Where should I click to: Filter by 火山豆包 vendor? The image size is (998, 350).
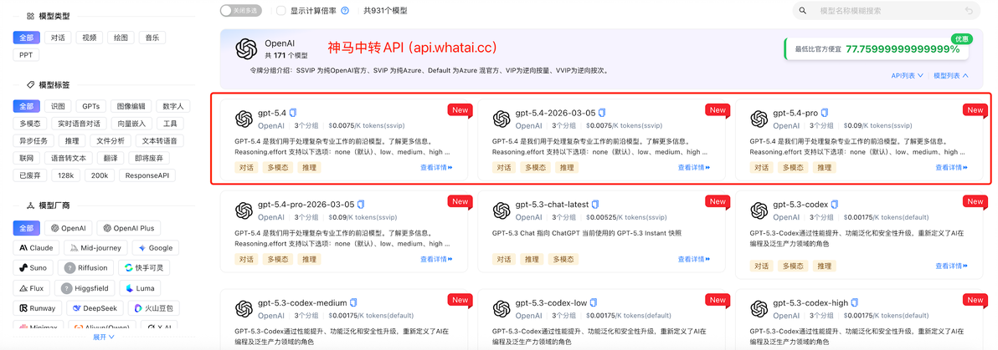(154, 309)
